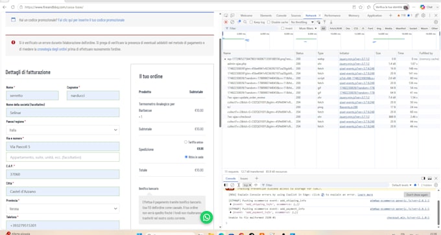Image resolution: width=441 pixels, height=235 pixels.
Task: Clear the console output
Action: click(x=232, y=185)
